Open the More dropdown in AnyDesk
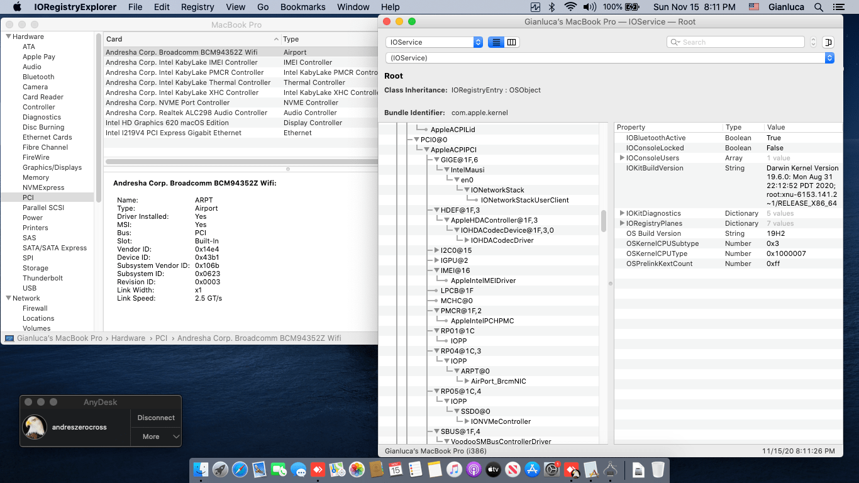 tap(156, 436)
